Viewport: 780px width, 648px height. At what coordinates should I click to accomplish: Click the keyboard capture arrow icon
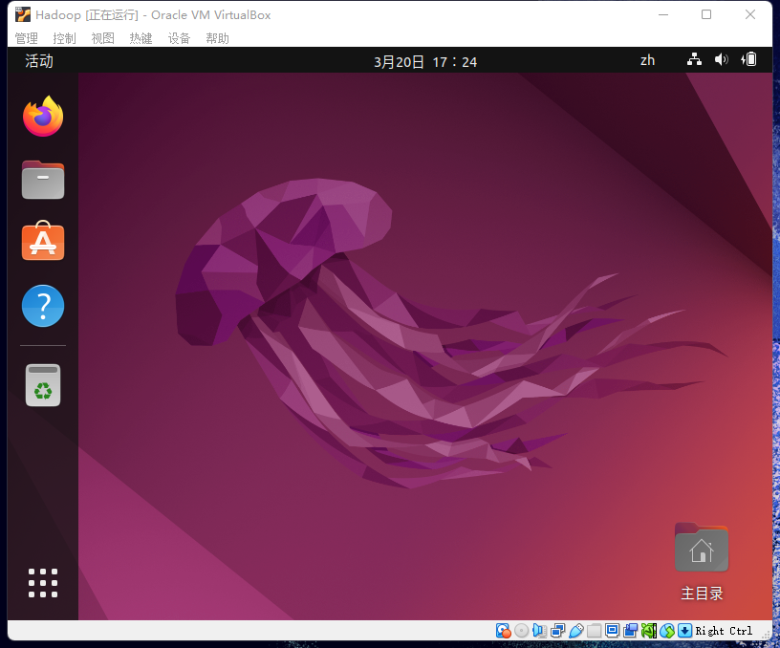[x=685, y=631]
